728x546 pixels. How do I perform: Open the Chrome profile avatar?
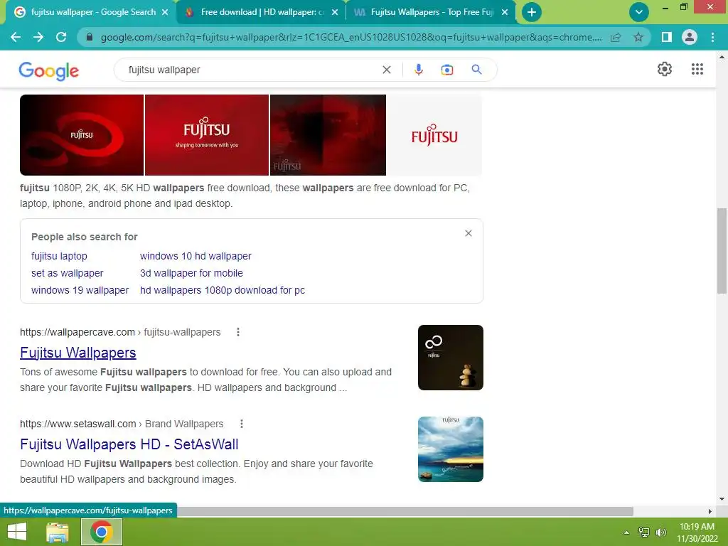pos(690,37)
